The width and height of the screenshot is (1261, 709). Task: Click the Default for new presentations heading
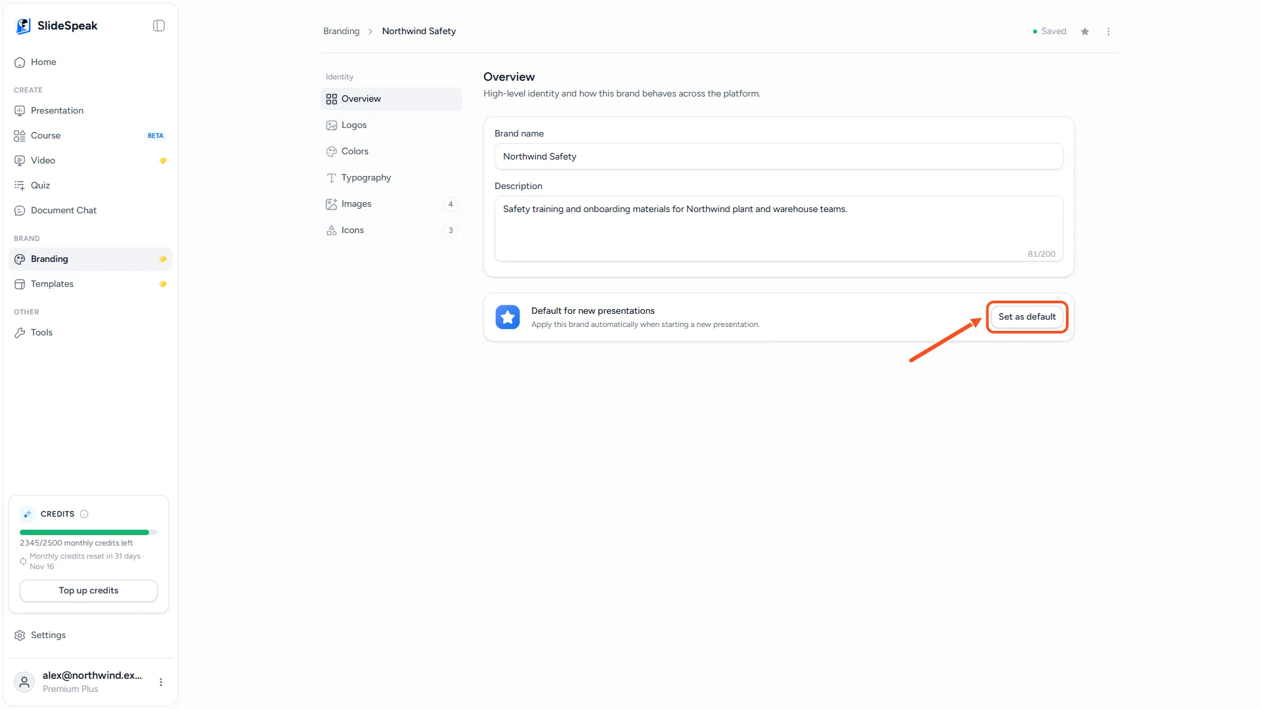pos(593,311)
